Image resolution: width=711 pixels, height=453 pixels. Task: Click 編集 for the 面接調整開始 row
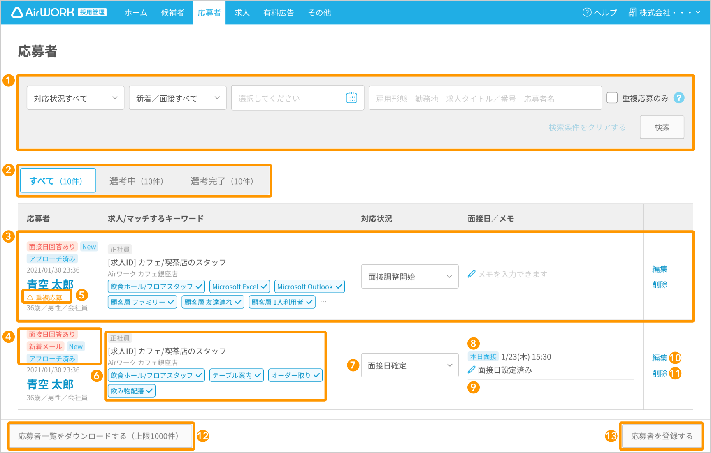660,269
